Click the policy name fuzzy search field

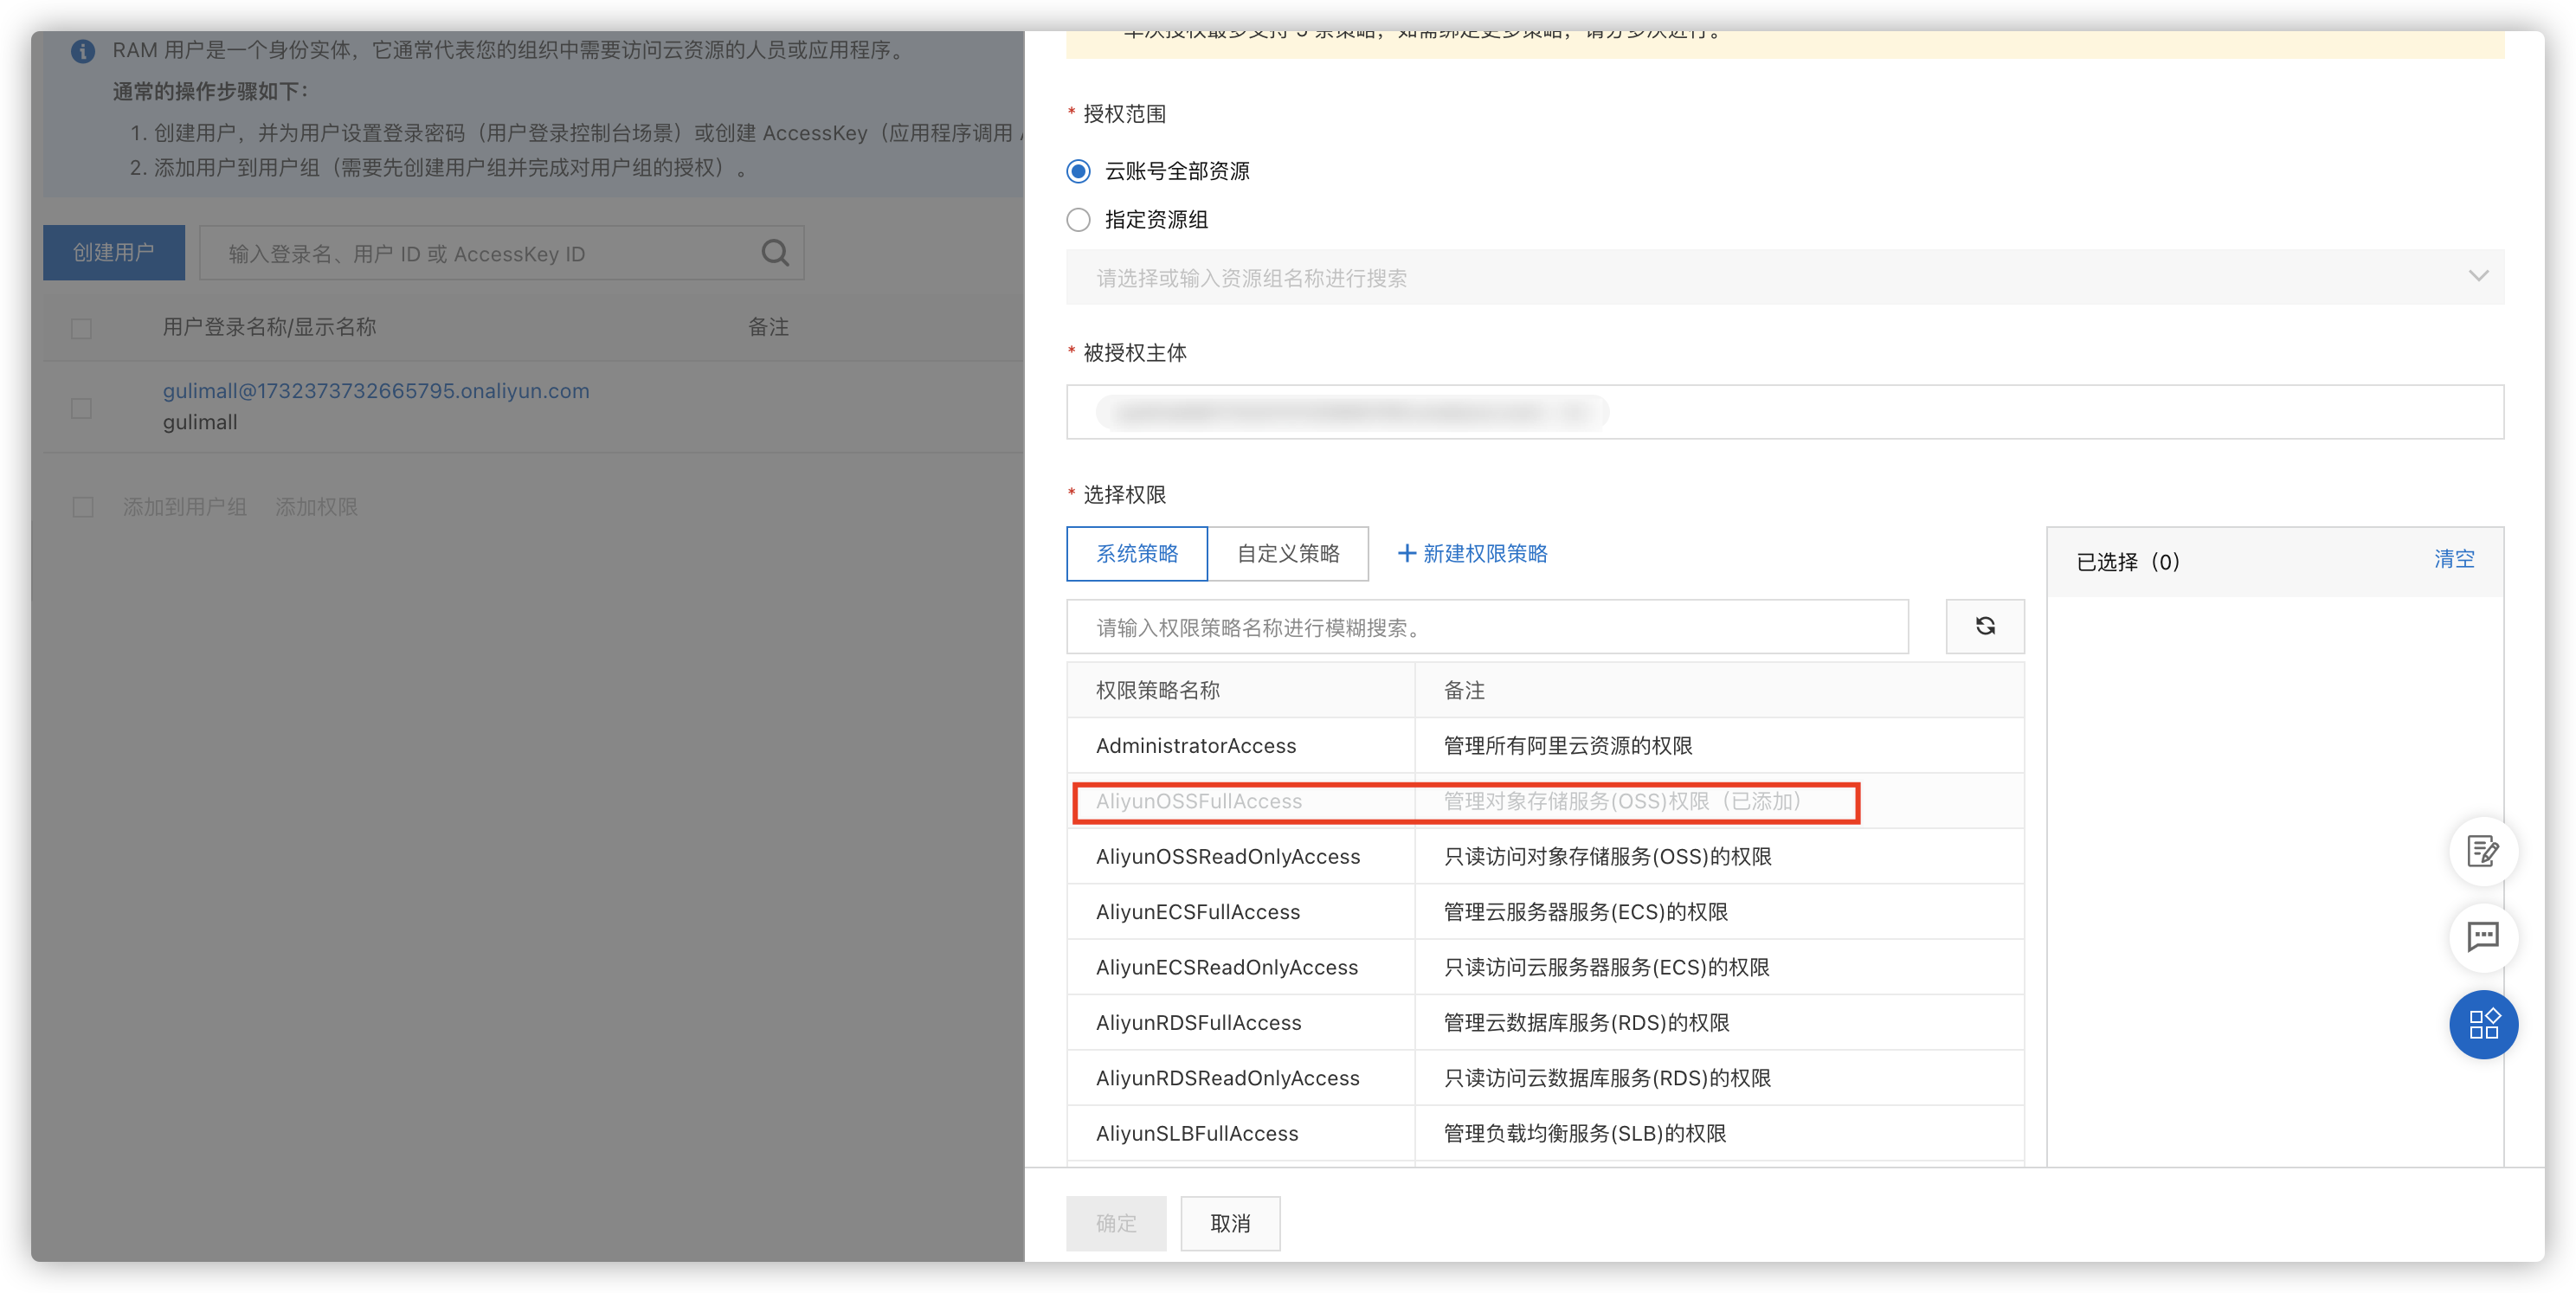[1486, 627]
